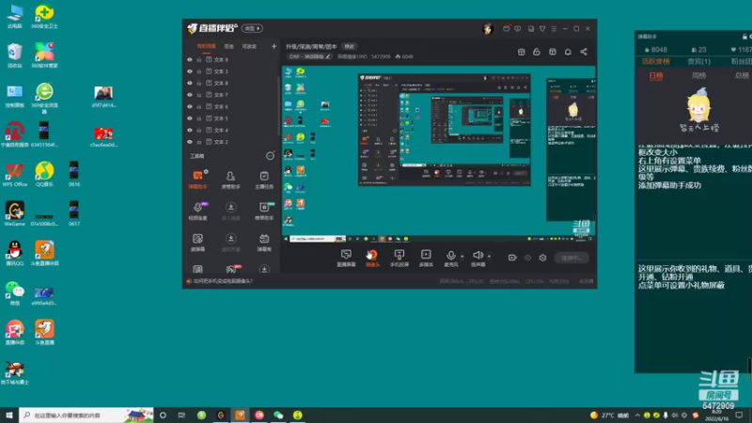Open the 弹幕助手 tool in the toolbox
The image size is (752, 423).
click(x=197, y=180)
